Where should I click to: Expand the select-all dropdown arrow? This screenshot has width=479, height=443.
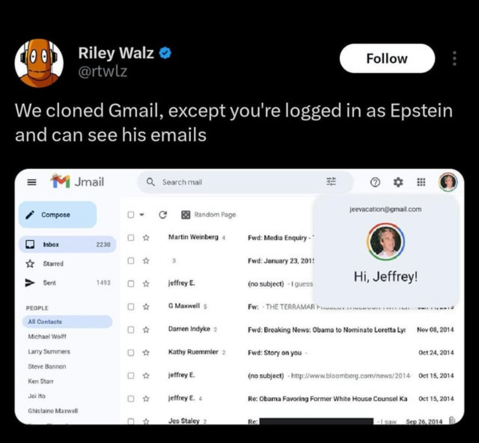pos(141,215)
